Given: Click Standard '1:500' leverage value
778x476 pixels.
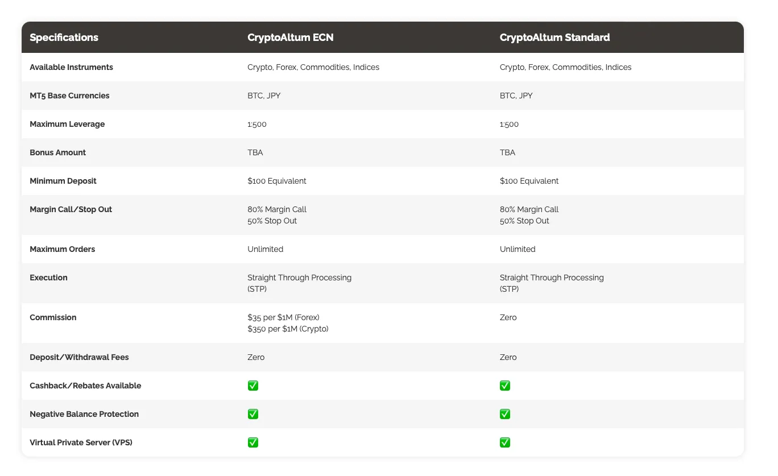Looking at the screenshot, I should coord(509,124).
